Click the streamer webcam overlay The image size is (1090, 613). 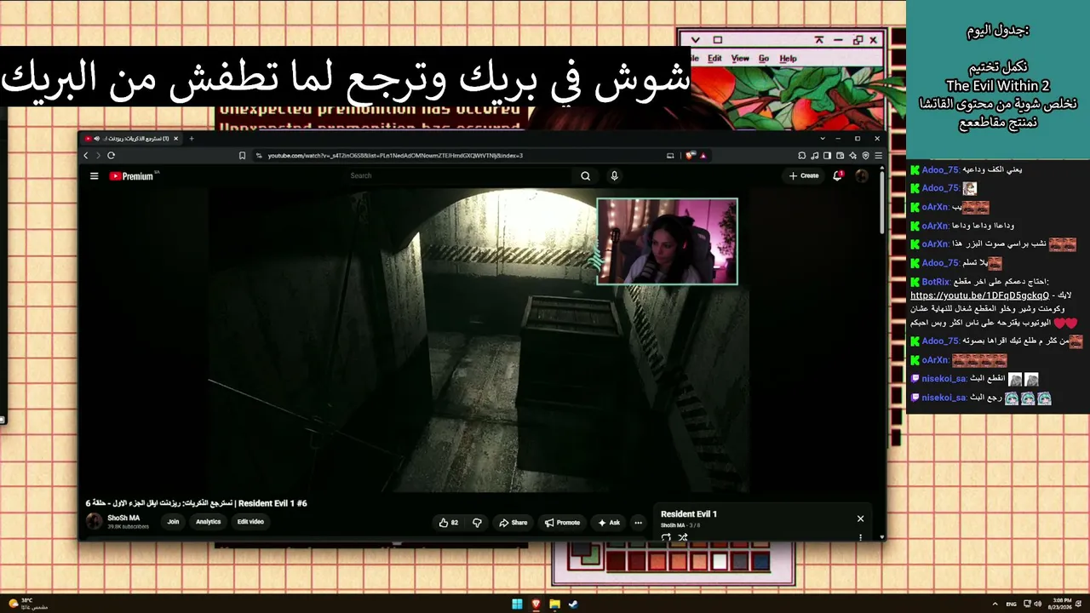tap(667, 241)
